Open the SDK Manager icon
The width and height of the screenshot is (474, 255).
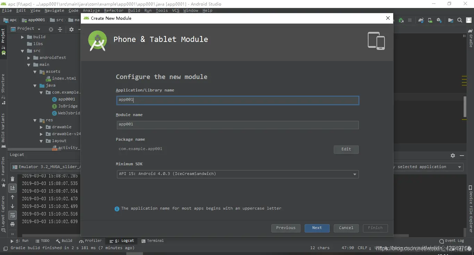(439, 20)
